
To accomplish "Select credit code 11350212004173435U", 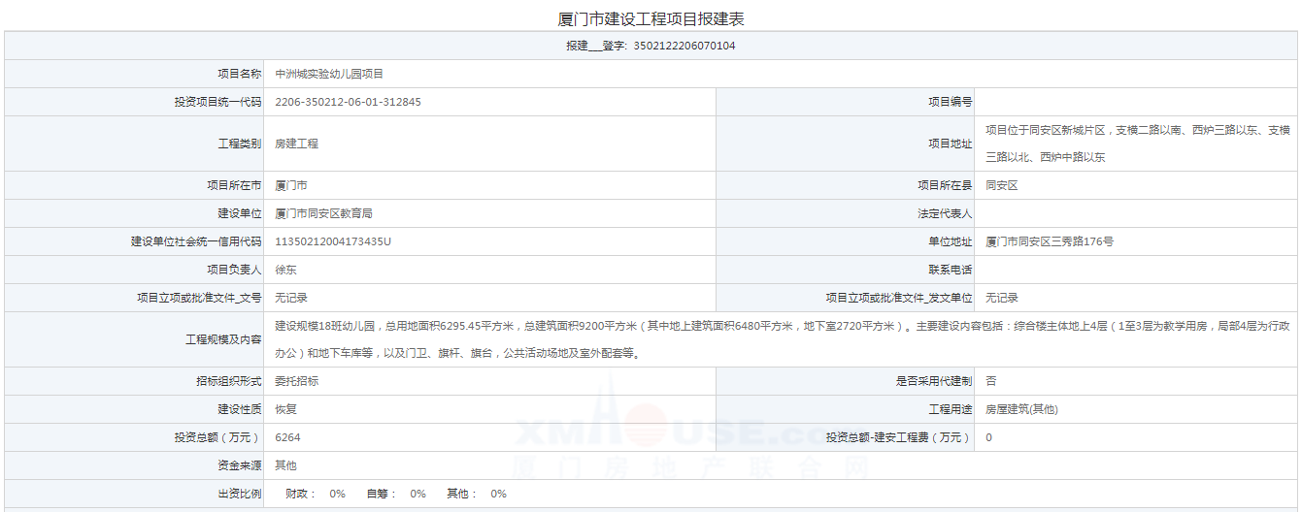I will click(x=333, y=241).
